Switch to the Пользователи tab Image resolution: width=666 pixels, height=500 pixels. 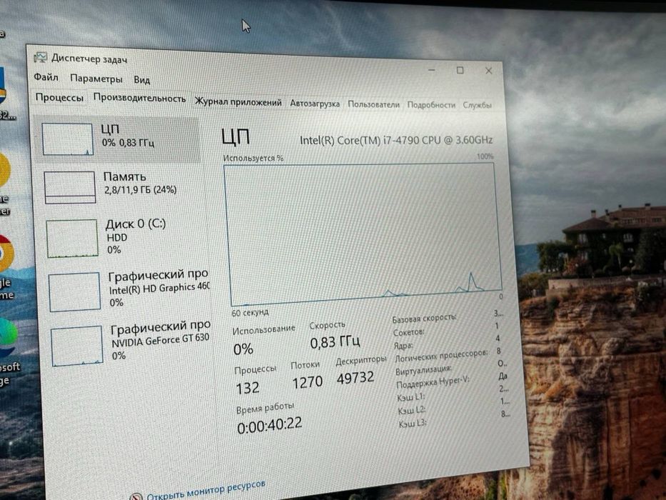click(x=373, y=104)
